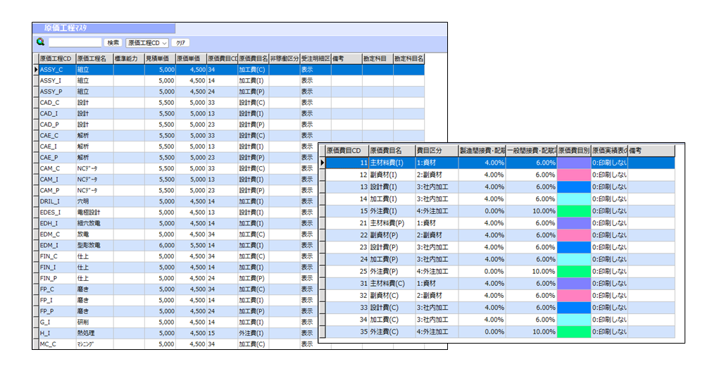Image resolution: width=717 pixels, height=383 pixels.
Task: Click cost item code 34 in right table
Action: (347, 320)
